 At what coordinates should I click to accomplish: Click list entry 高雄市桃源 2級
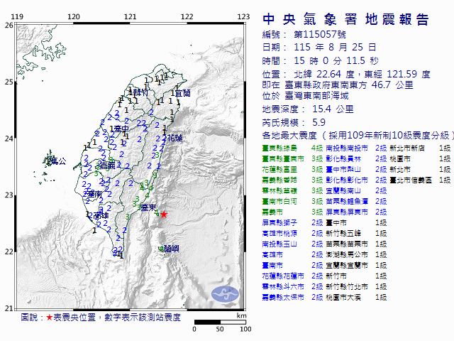pos(292,233)
